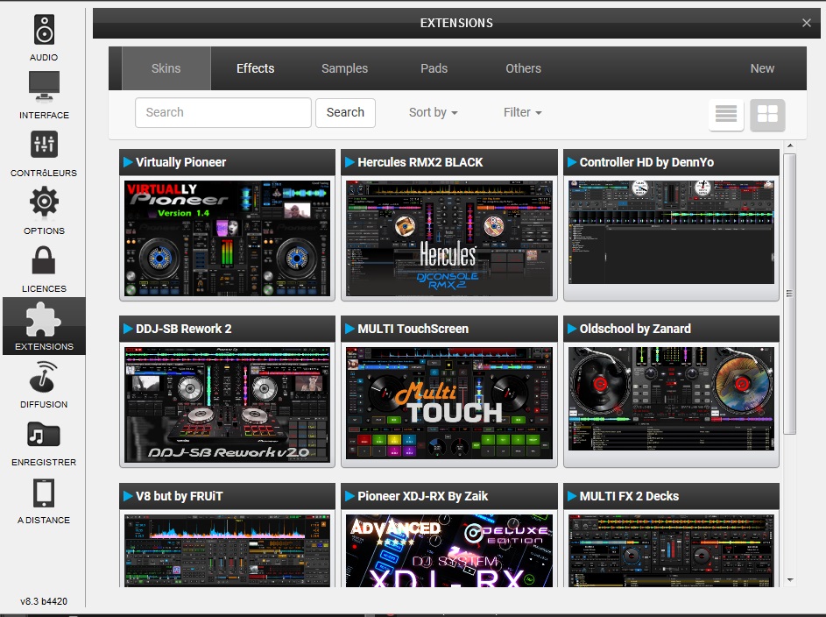Click the DDJ-SB Rework 2 title
Viewport: 826px width, 617px height.
click(184, 329)
